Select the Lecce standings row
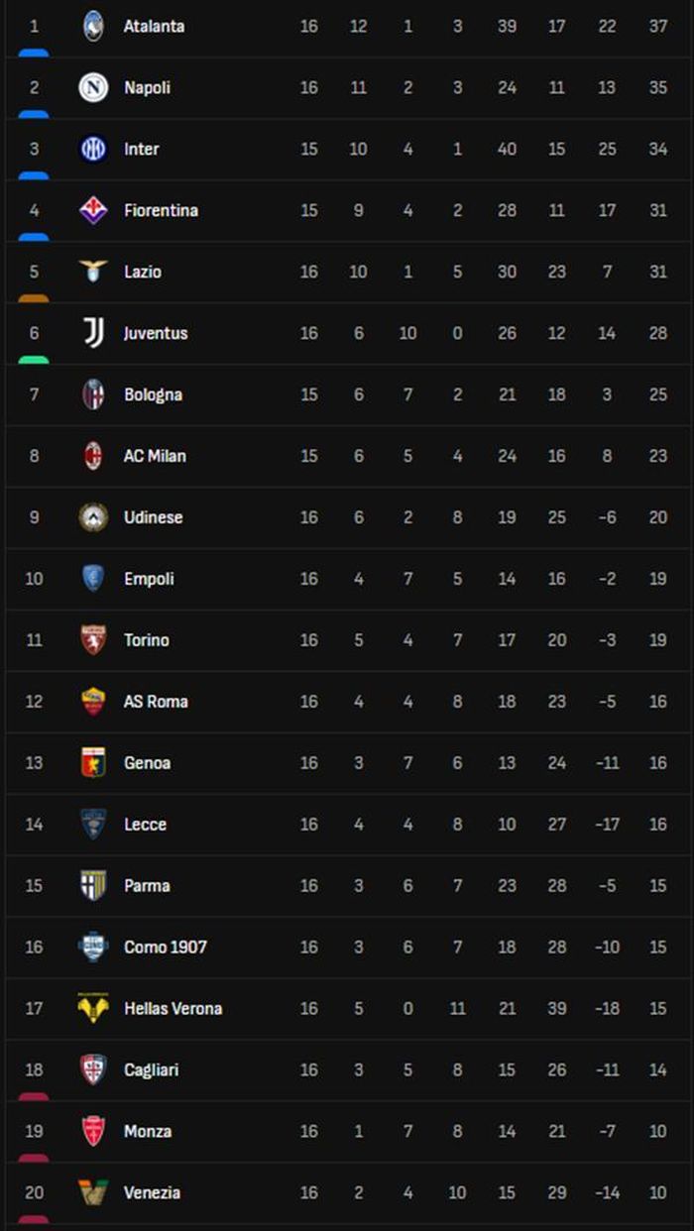This screenshot has height=1231, width=694. (x=347, y=825)
